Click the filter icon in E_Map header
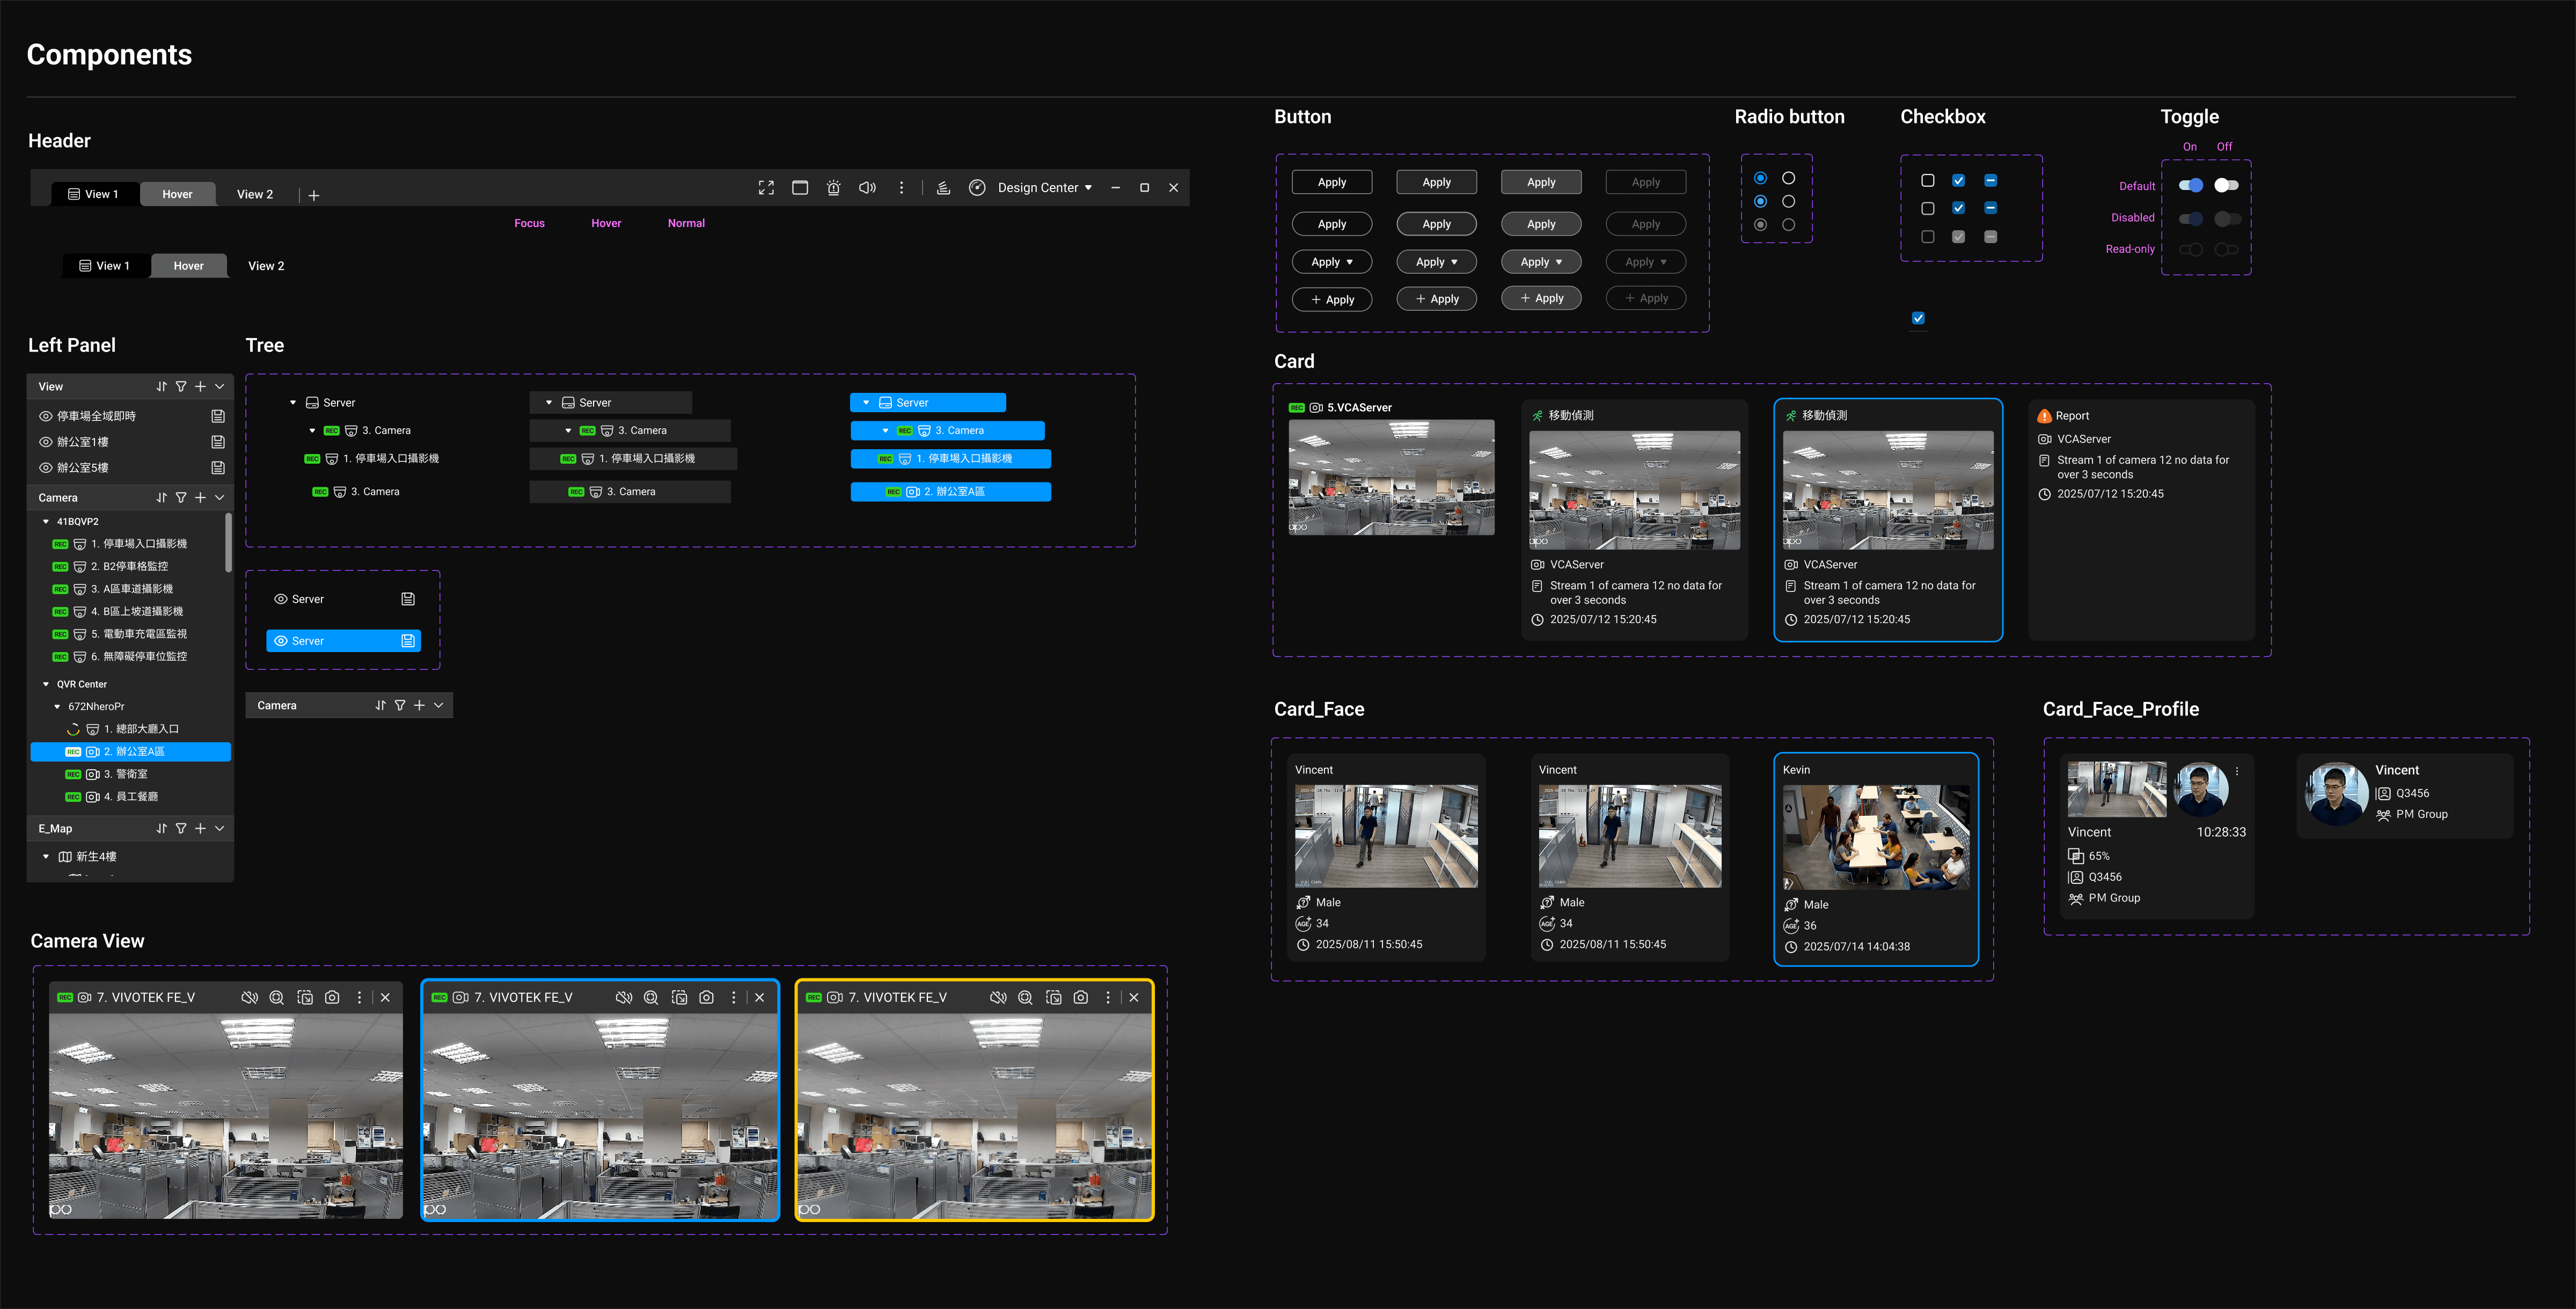 [x=181, y=829]
